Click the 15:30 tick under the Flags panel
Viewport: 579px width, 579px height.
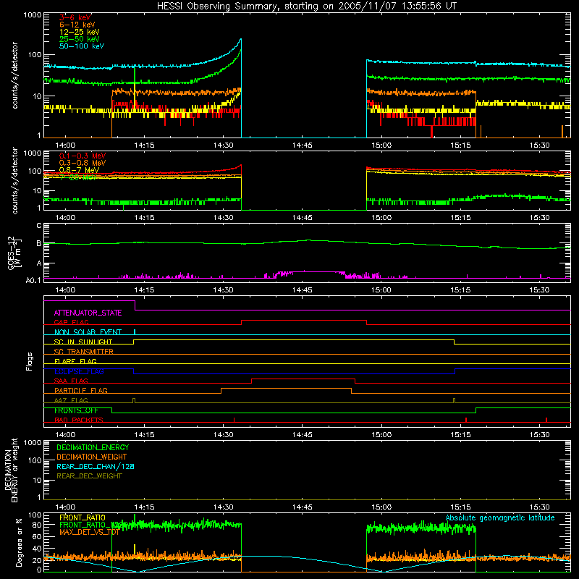coord(539,435)
